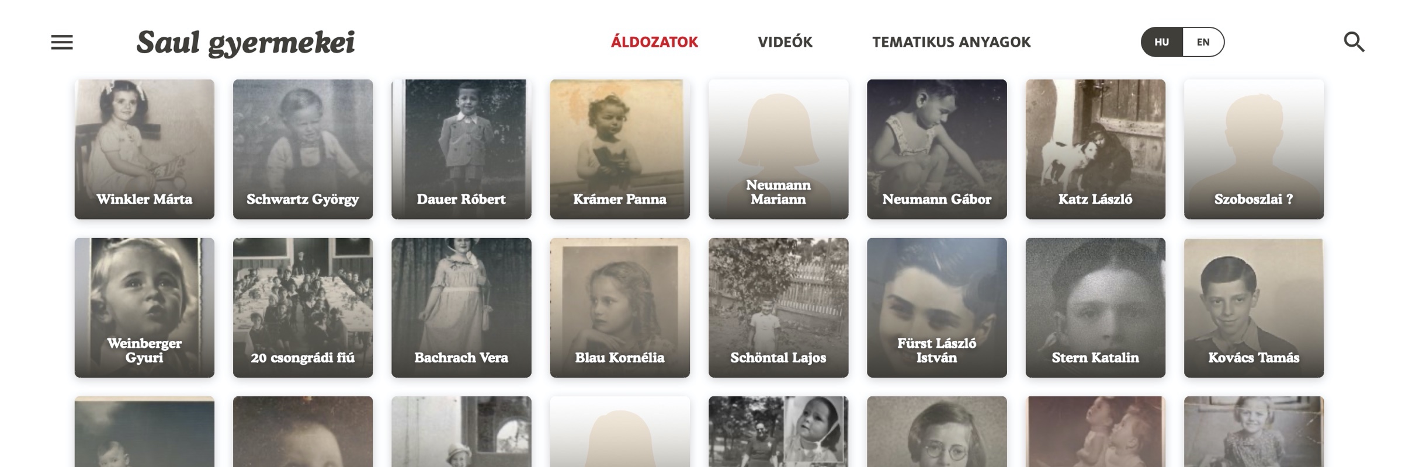Select the Blau Kornélia portrait
This screenshot has width=1402, height=467.
pos(620,308)
